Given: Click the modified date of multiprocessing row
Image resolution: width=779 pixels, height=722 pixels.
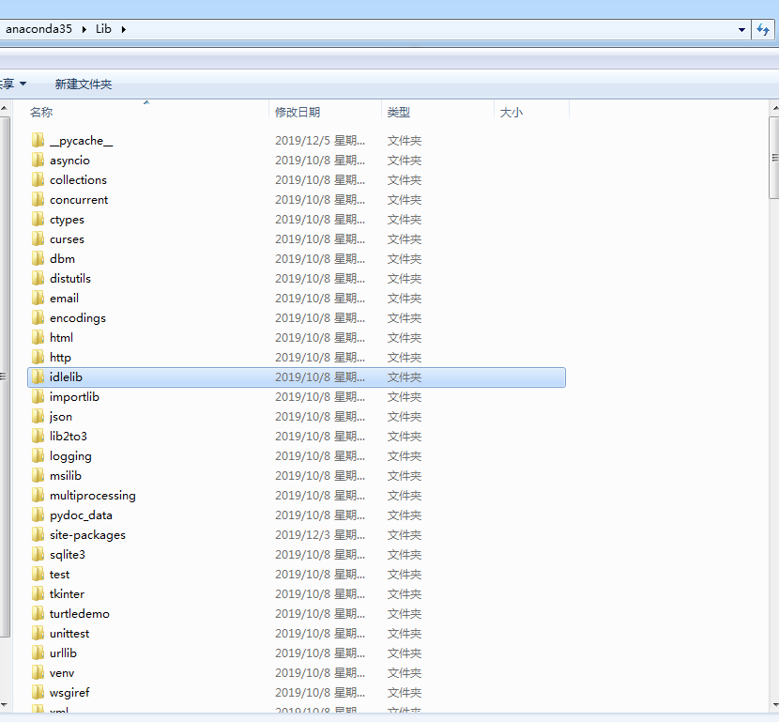Looking at the screenshot, I should tap(320, 496).
